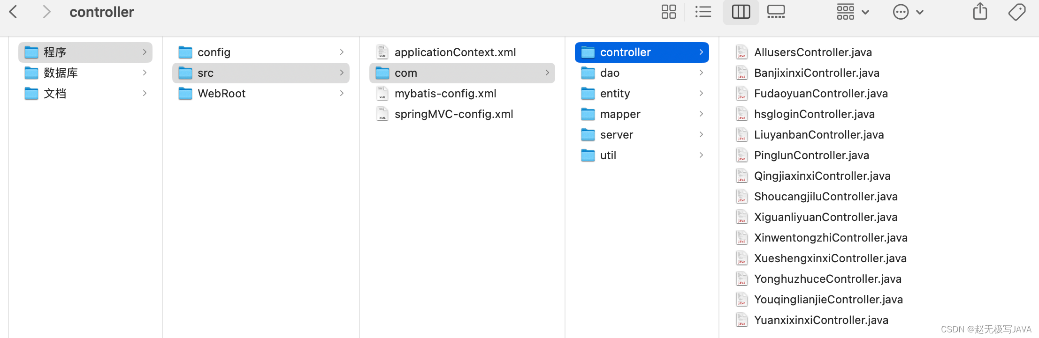
Task: Click the dao folder icon
Action: 588,73
